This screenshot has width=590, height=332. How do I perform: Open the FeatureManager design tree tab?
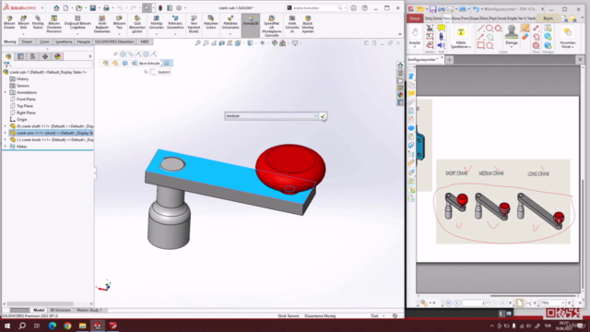click(x=8, y=56)
